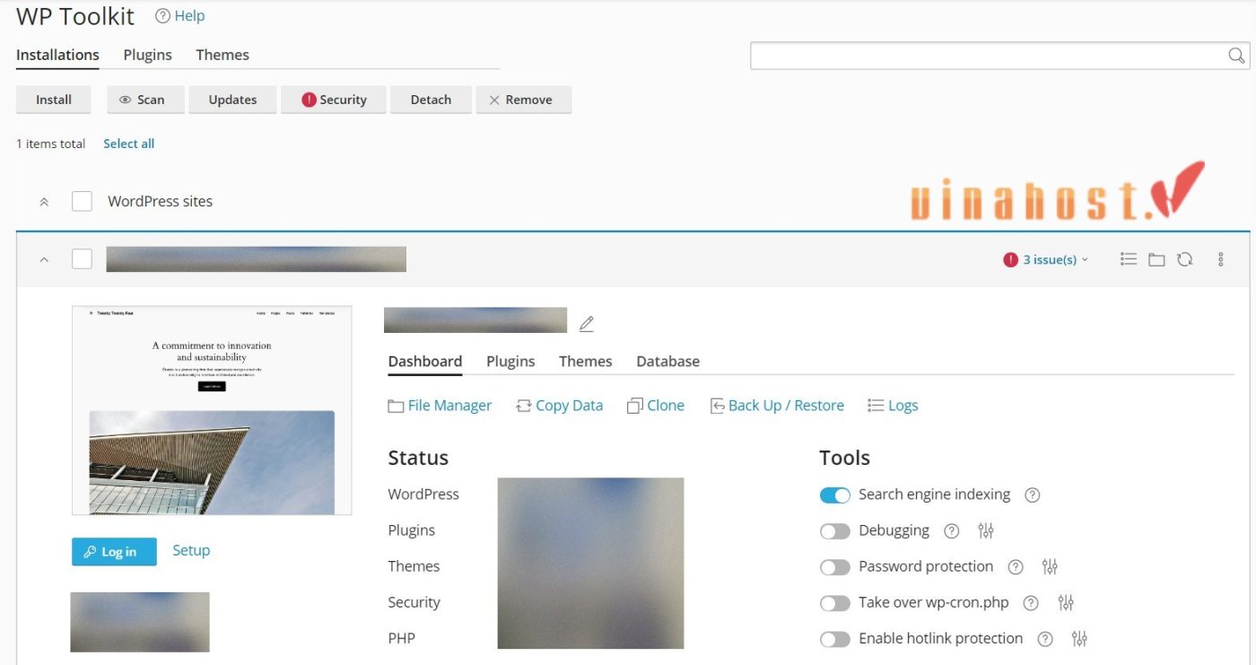The height and width of the screenshot is (665, 1256).
Task: Open the Database tab
Action: (x=667, y=361)
